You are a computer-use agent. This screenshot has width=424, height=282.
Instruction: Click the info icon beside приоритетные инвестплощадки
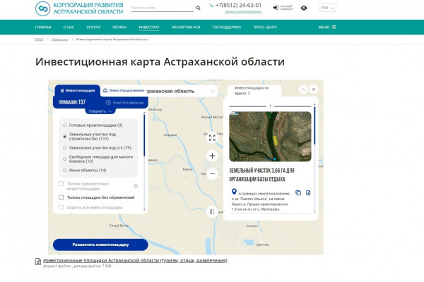pos(136,185)
